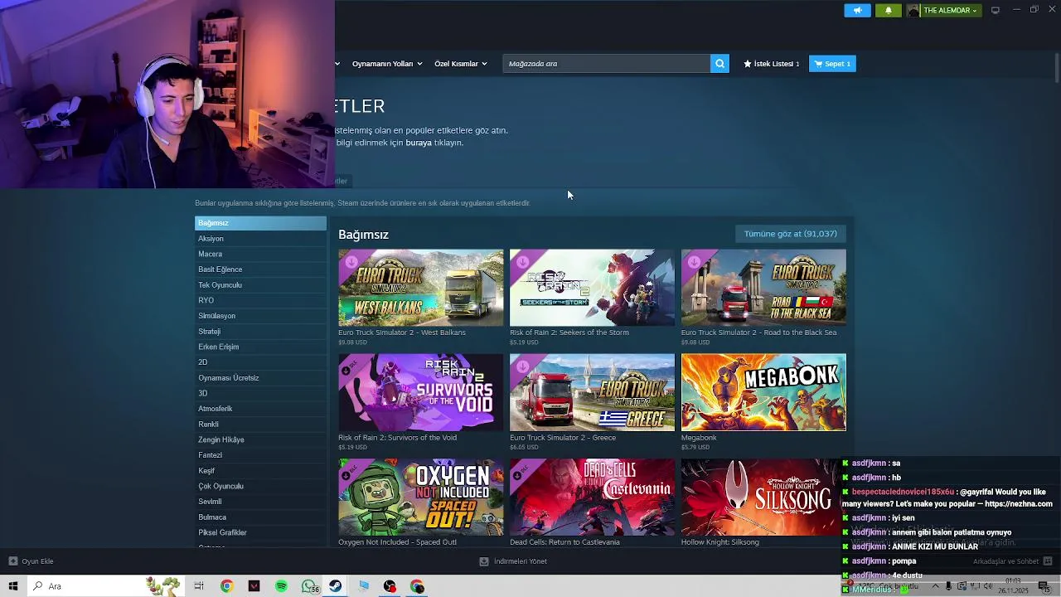1061x597 pixels.
Task: Open WhatsApp from the taskbar
Action: (308, 586)
